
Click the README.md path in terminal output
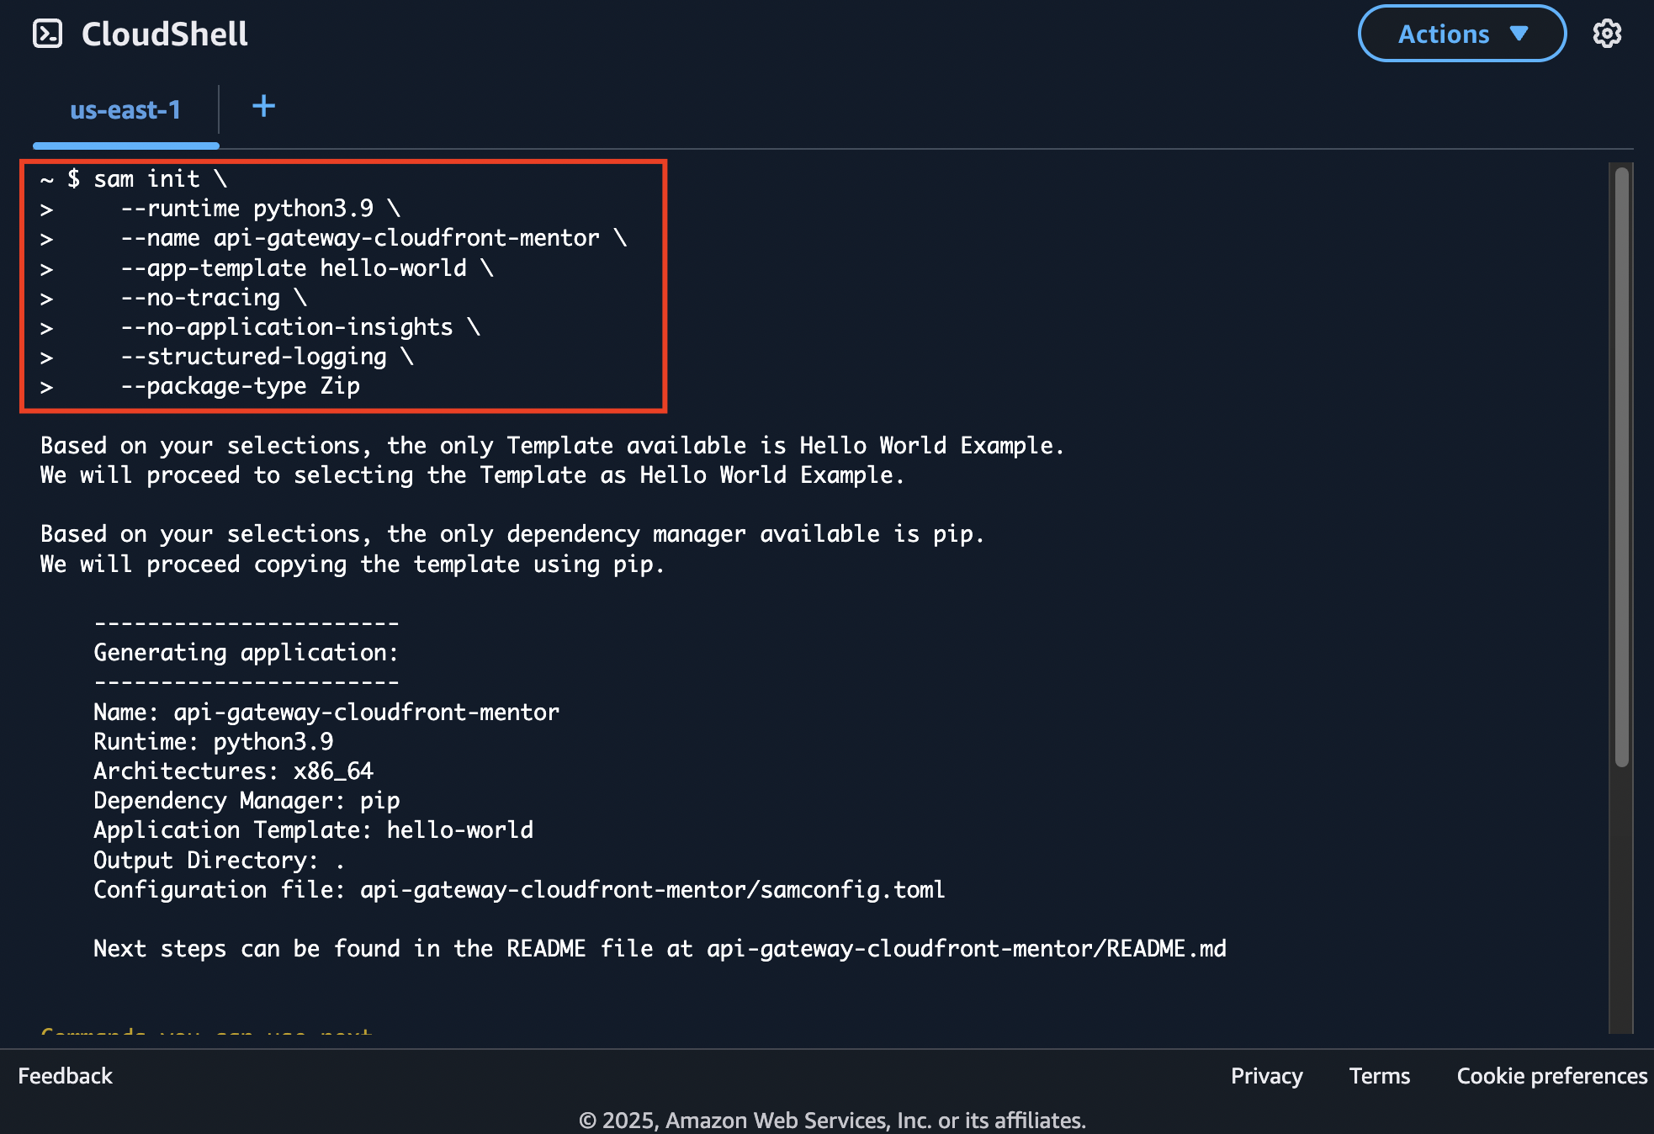click(966, 949)
